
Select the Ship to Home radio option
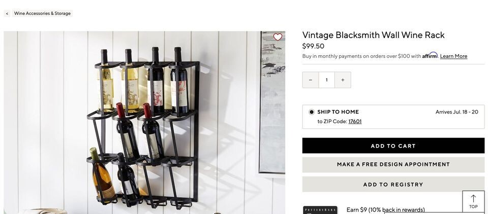coord(312,112)
